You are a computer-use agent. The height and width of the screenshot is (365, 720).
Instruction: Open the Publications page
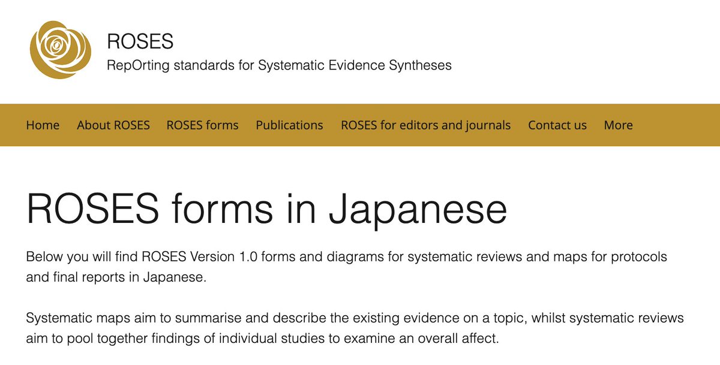click(289, 125)
